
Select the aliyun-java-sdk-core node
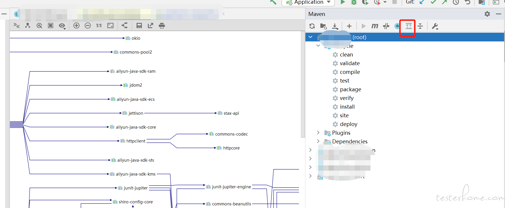coord(133,127)
